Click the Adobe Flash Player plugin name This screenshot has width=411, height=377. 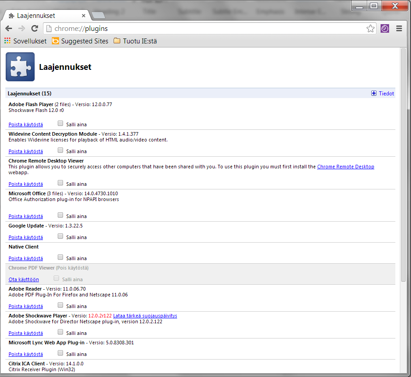[31, 104]
